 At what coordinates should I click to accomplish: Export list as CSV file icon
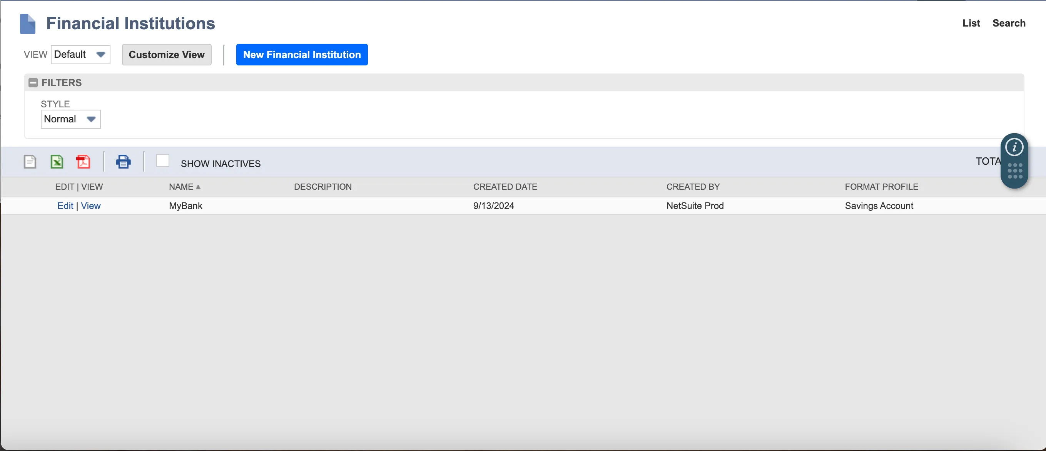pyautogui.click(x=30, y=162)
